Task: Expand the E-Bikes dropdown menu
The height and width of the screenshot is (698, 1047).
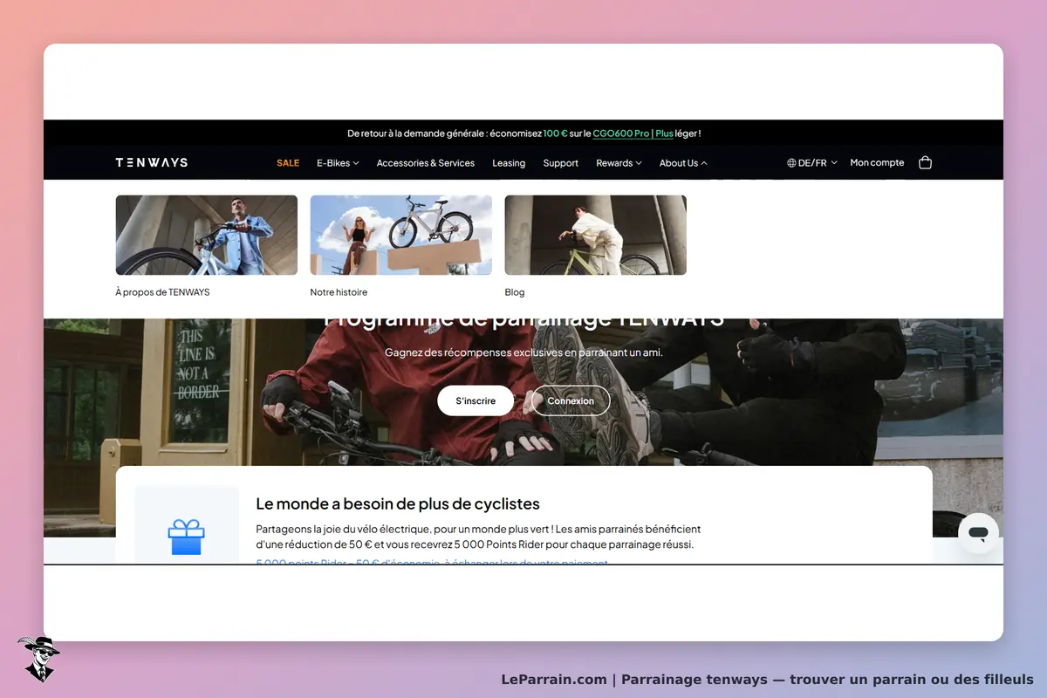Action: (x=338, y=163)
